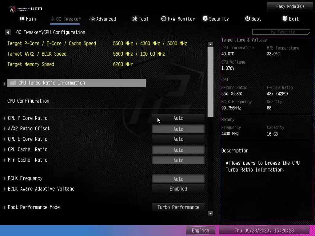Viewport: 315px width, 236px height.
Task: Click the power icon on Boot tab
Action: tap(247, 19)
